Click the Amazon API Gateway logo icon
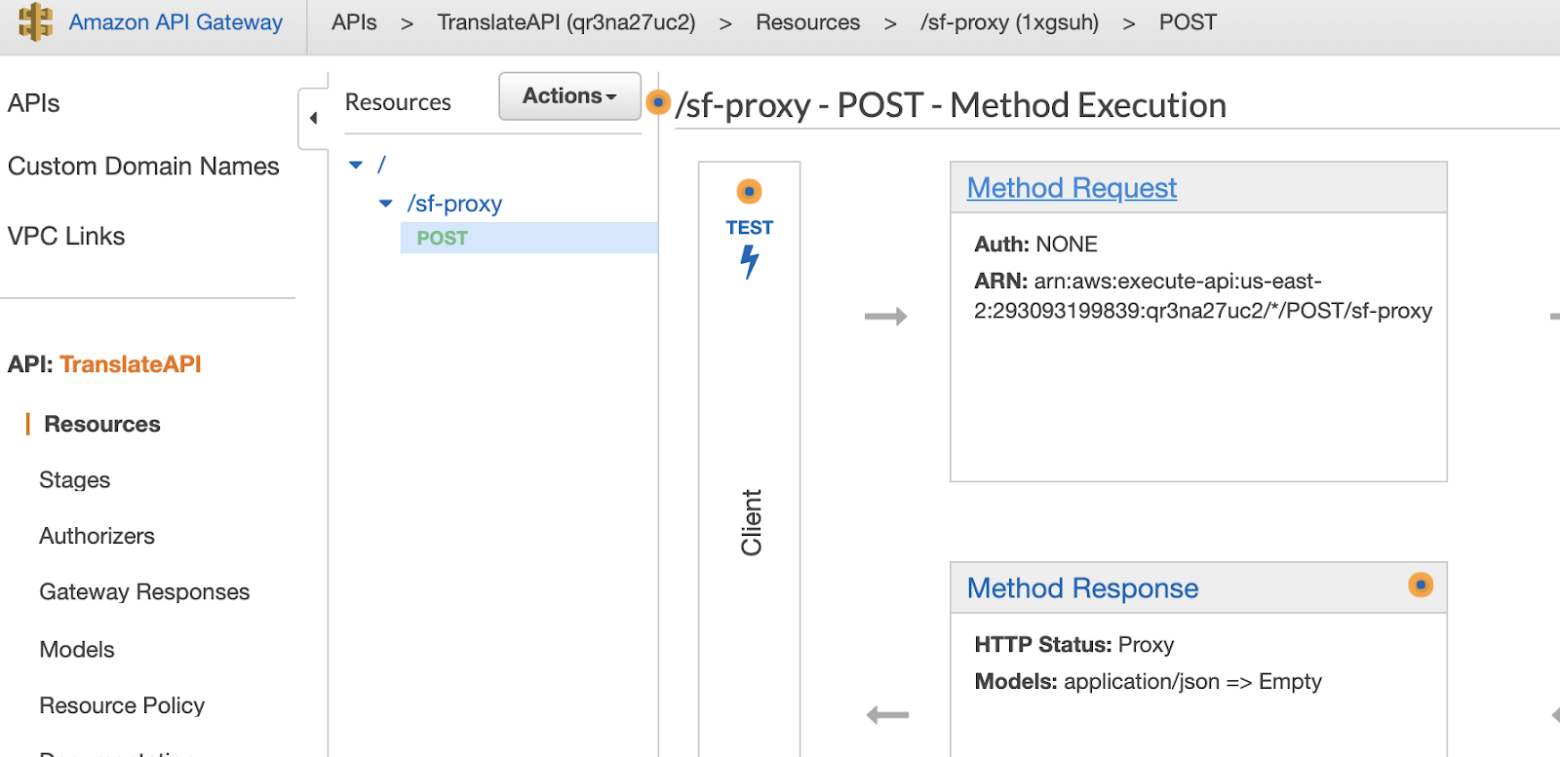This screenshot has height=757, width=1560. point(35,21)
